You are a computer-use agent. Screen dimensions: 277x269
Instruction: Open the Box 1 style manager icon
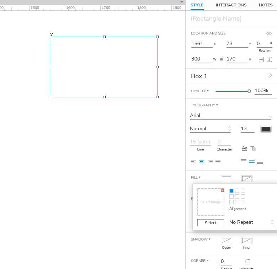(x=269, y=76)
